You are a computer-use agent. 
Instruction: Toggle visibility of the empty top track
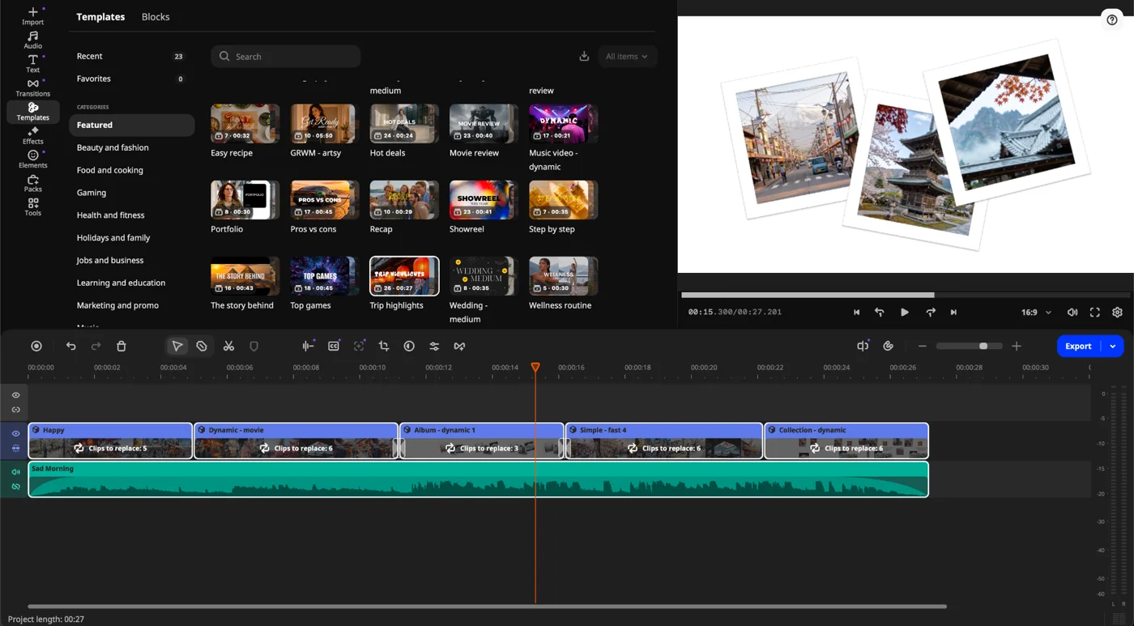(15, 395)
